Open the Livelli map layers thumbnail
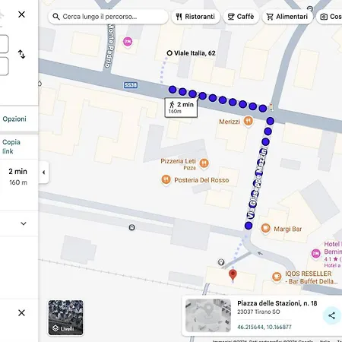Screen dimensions: 342x342 (66, 318)
